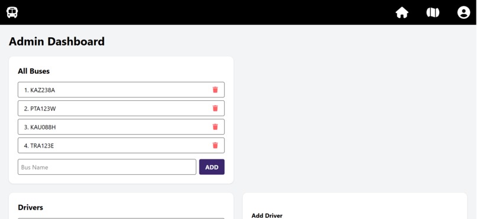The height and width of the screenshot is (219, 477).
Task: Select the 4. TRA123E bus entry
Action: [x=121, y=146]
